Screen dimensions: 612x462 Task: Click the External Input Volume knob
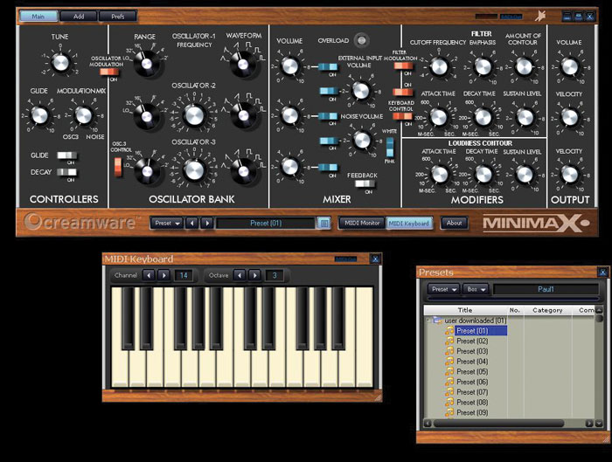[x=360, y=91]
